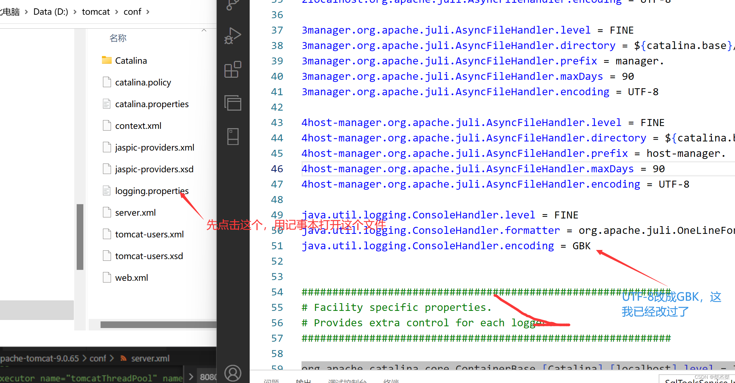This screenshot has height=383, width=735.
Task: Click the conf breadcrumb in bottom editor
Action: point(98,358)
